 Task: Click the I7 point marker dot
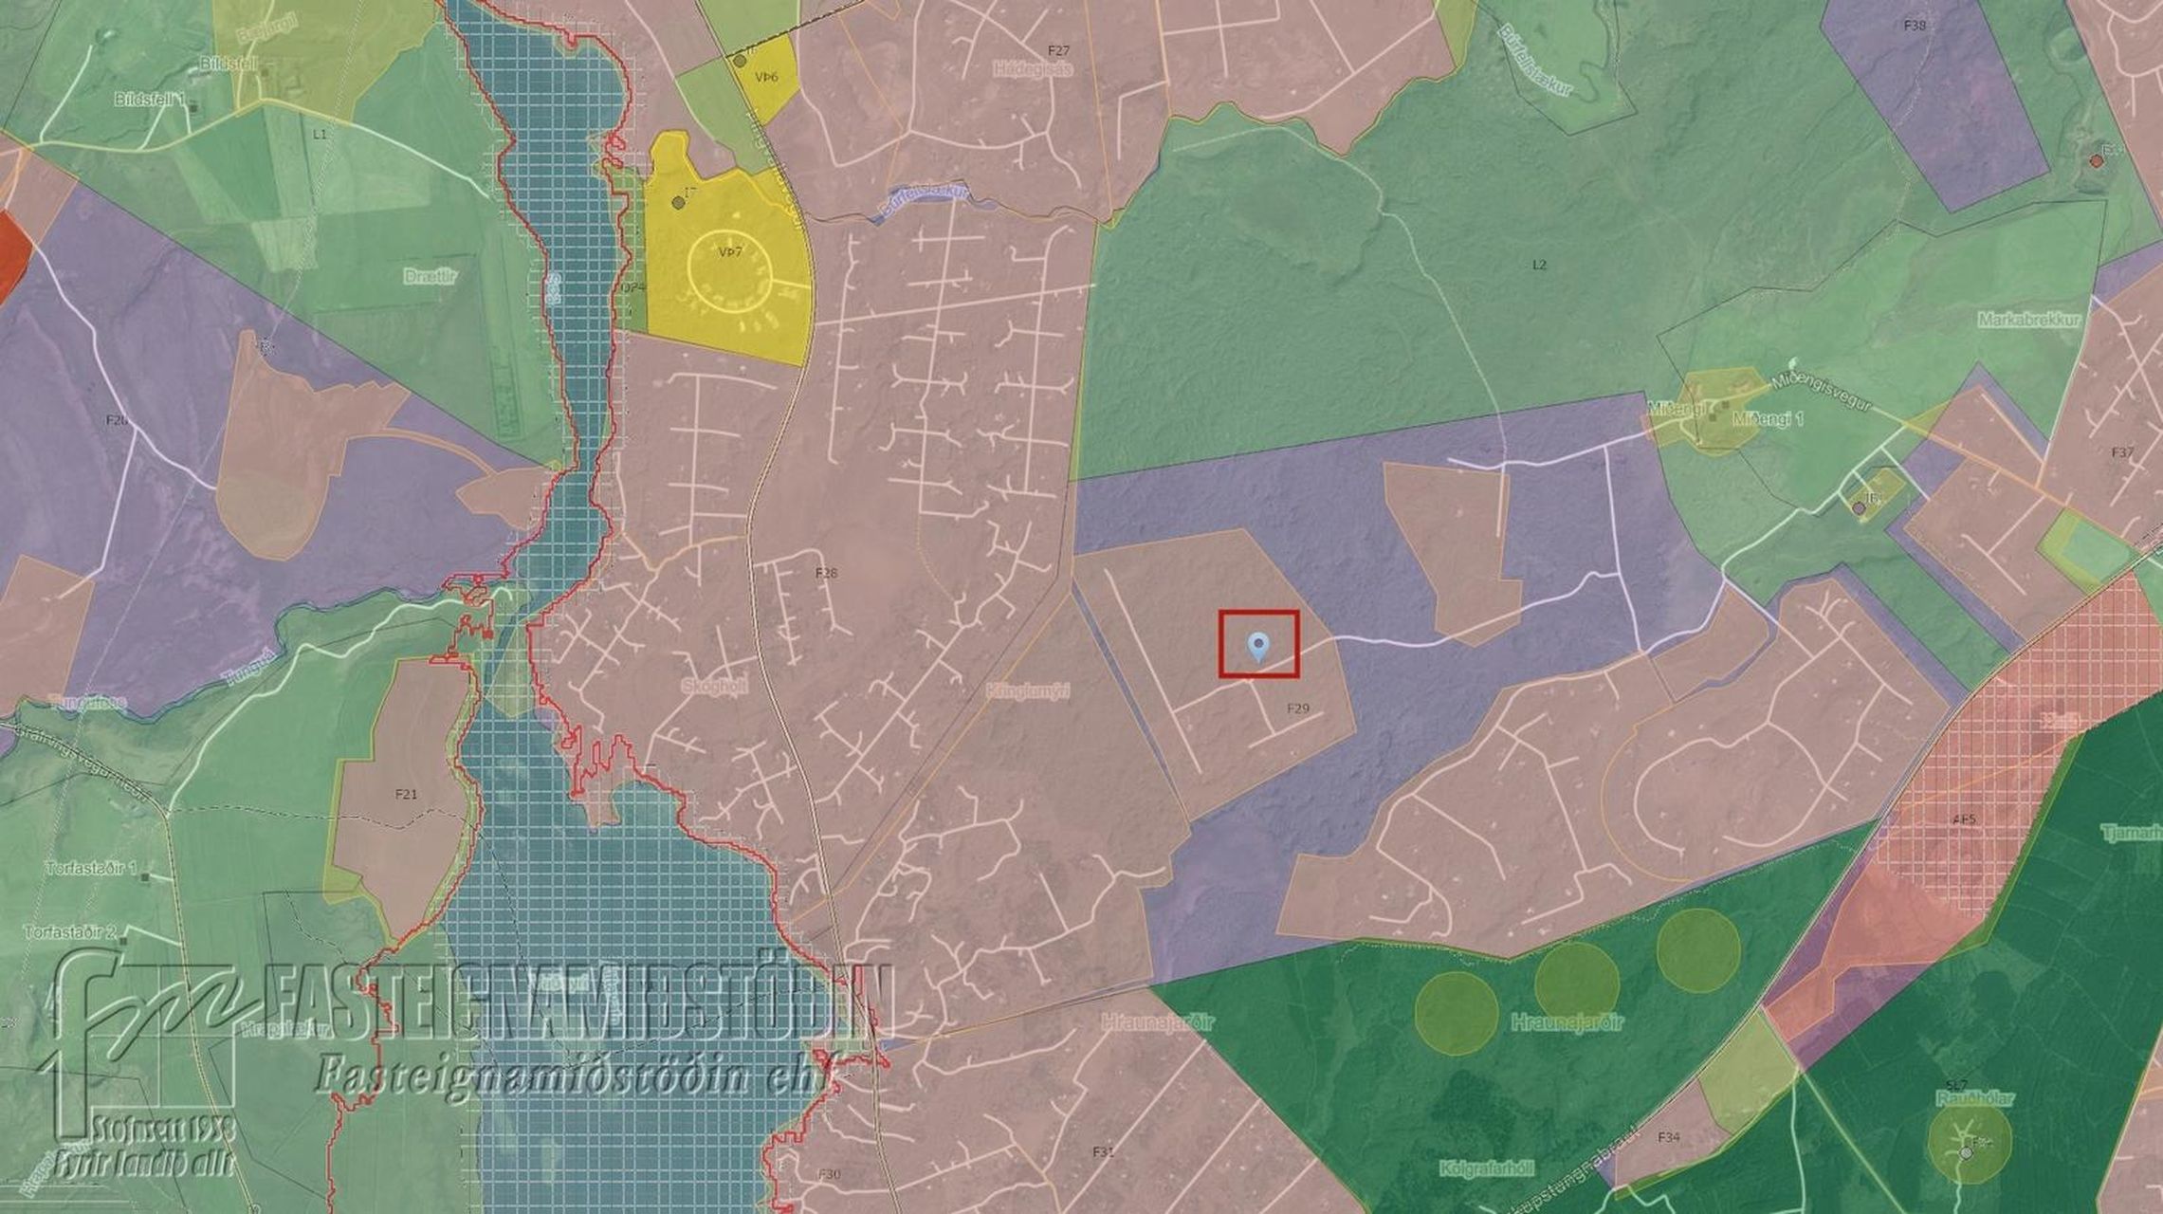[x=677, y=202]
